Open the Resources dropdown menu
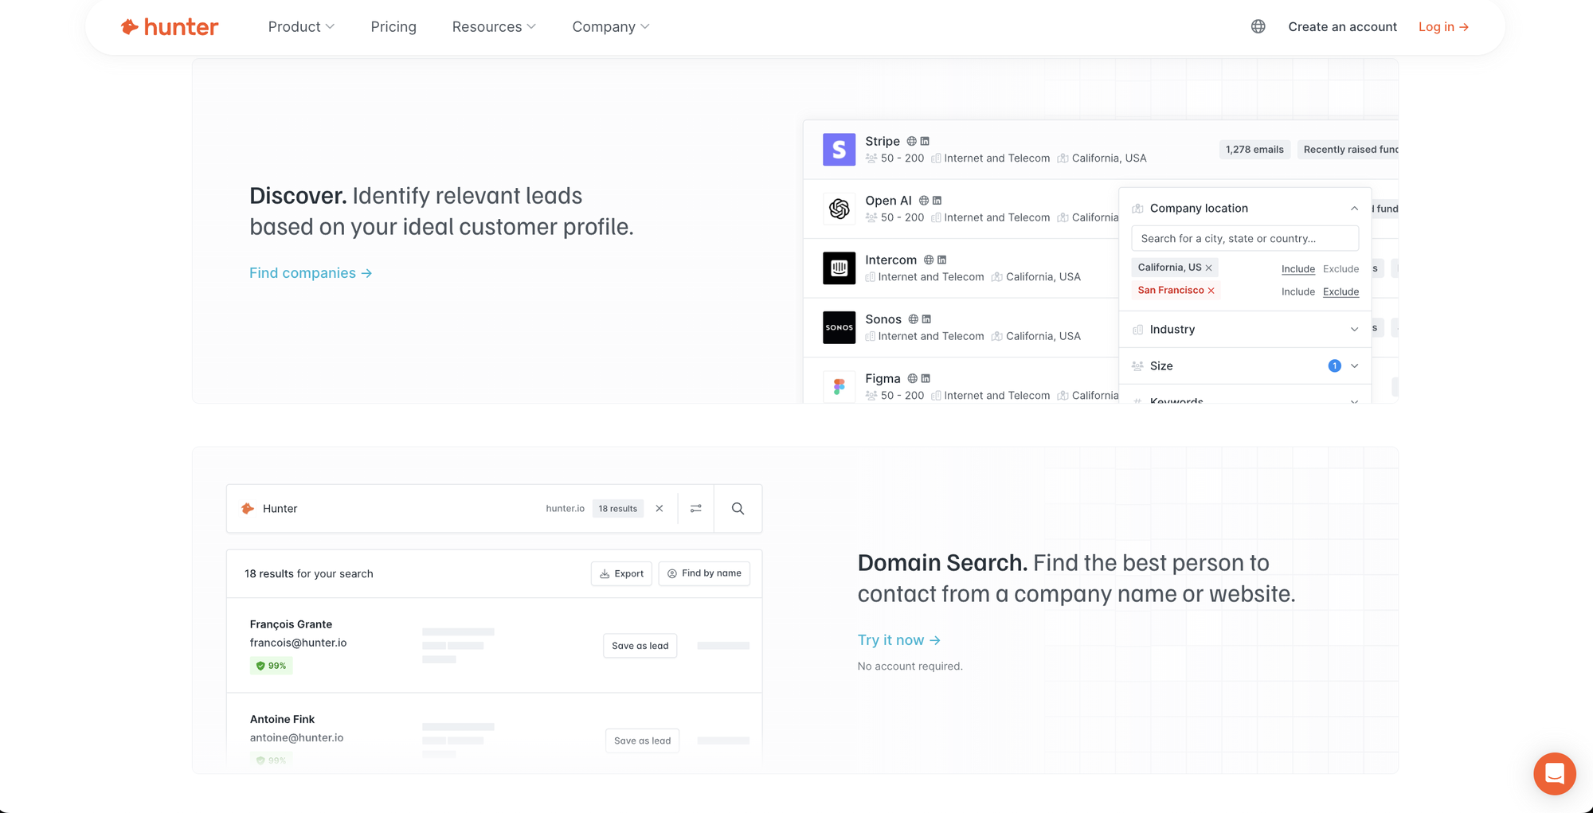 pyautogui.click(x=494, y=27)
